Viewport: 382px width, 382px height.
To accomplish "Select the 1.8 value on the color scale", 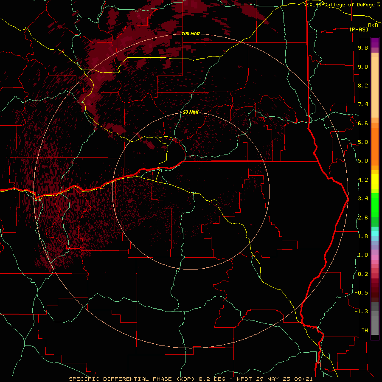I will point(363,236).
